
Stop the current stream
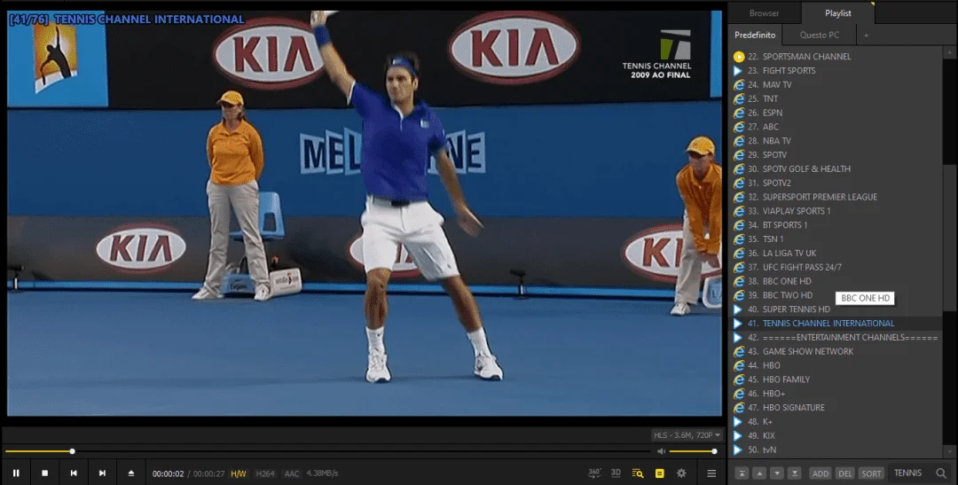click(44, 473)
